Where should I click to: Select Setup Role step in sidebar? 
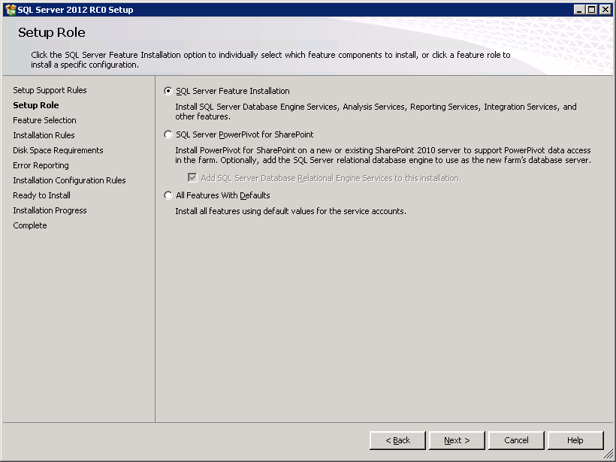[36, 105]
